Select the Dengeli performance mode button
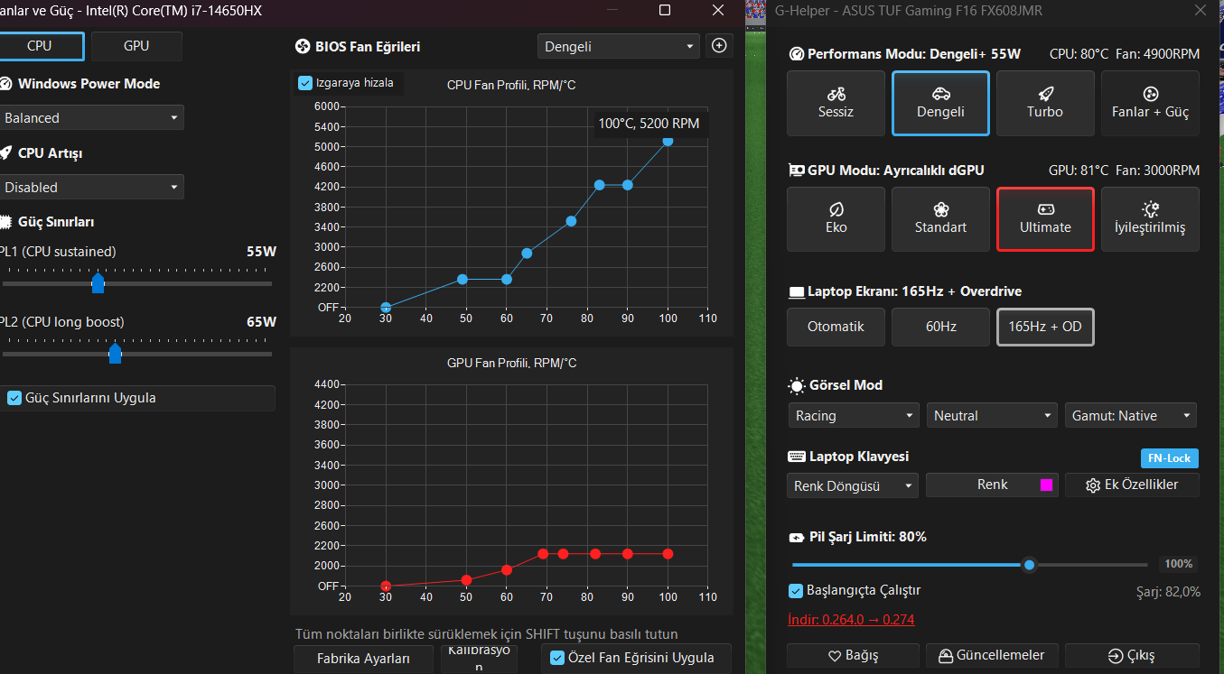The height and width of the screenshot is (674, 1224). [x=940, y=103]
